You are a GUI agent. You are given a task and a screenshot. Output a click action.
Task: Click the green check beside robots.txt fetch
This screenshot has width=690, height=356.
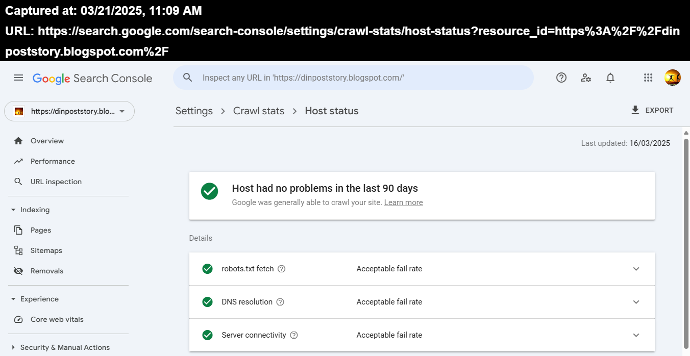[207, 269]
